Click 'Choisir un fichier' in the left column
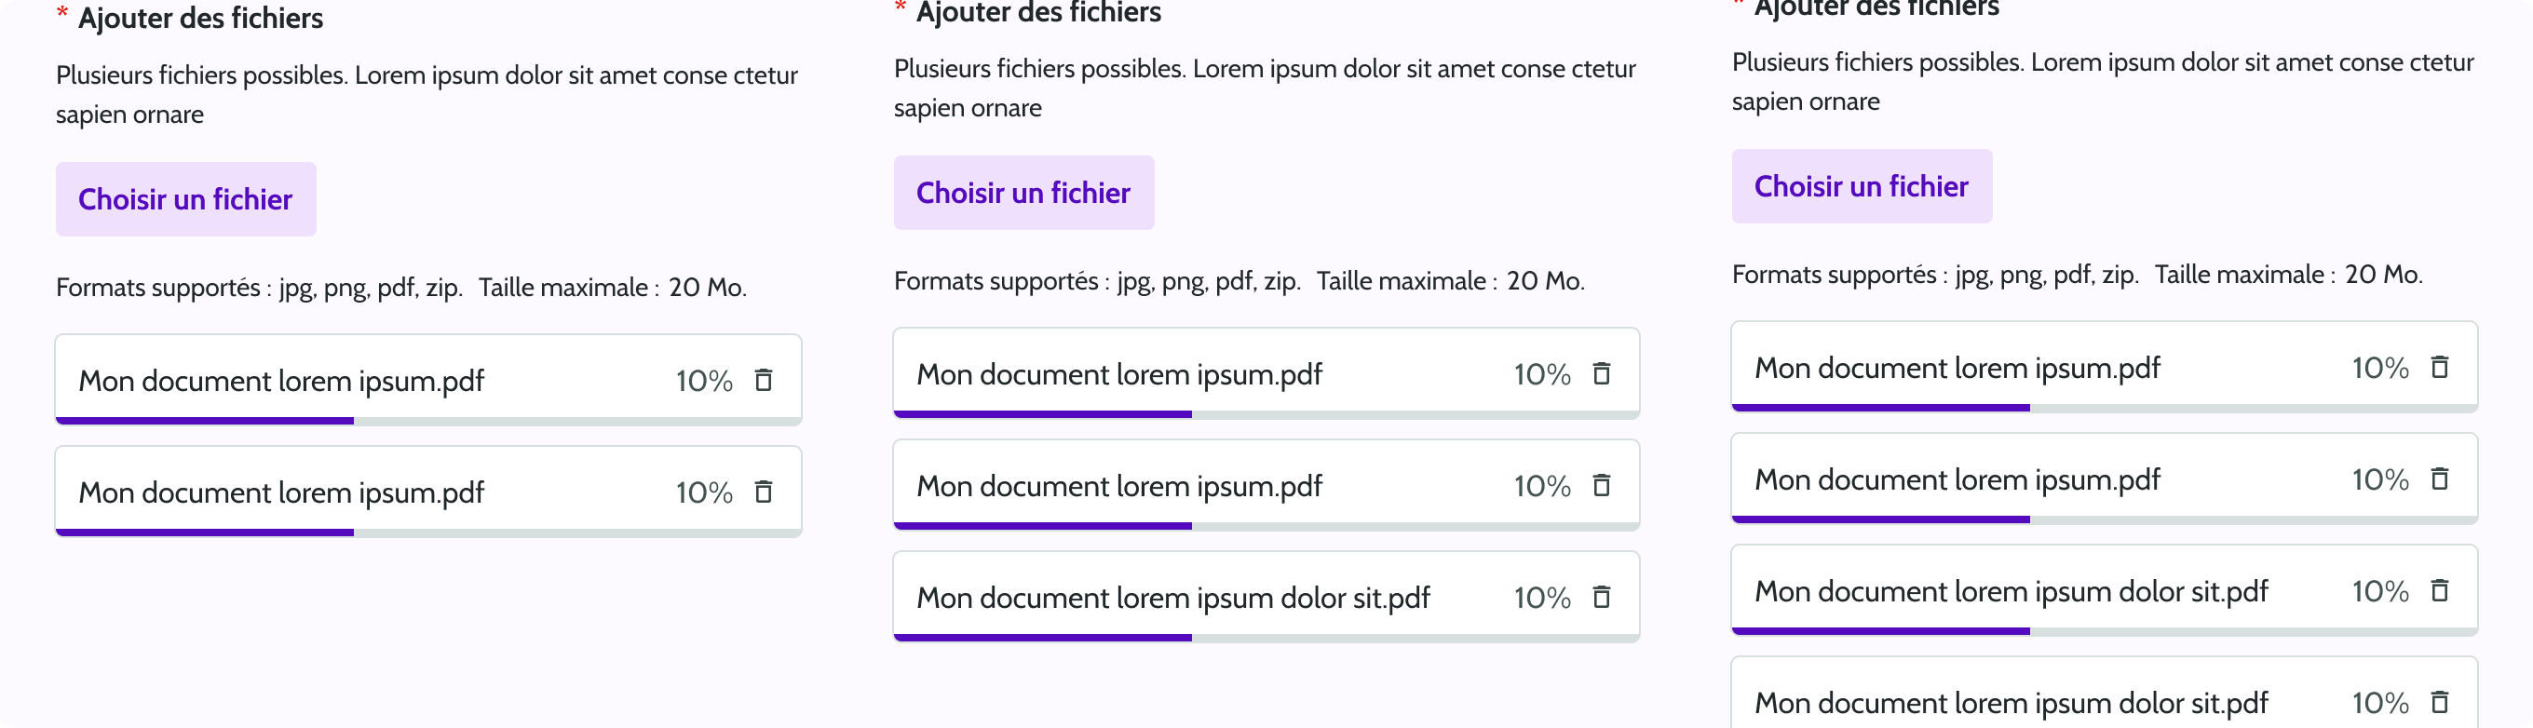Image resolution: width=2533 pixels, height=728 pixels. [186, 198]
